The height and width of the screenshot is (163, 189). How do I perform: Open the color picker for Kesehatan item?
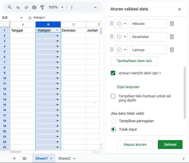click(121, 37)
